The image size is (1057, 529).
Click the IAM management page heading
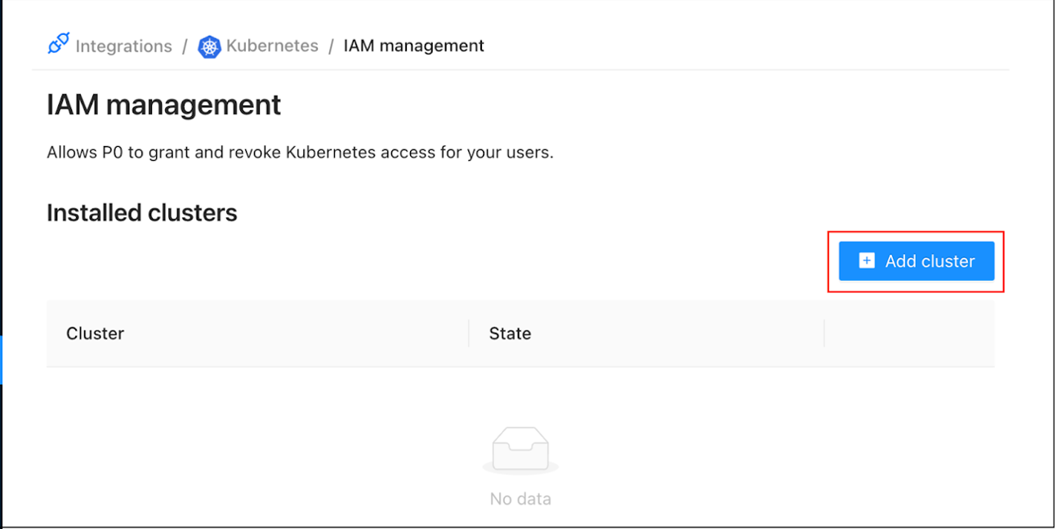click(164, 105)
